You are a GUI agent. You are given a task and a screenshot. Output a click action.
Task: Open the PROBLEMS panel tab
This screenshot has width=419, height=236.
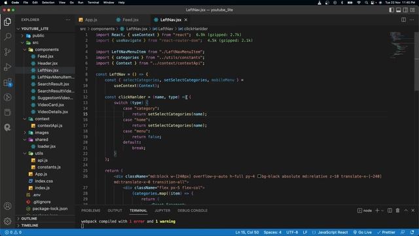[90, 210]
